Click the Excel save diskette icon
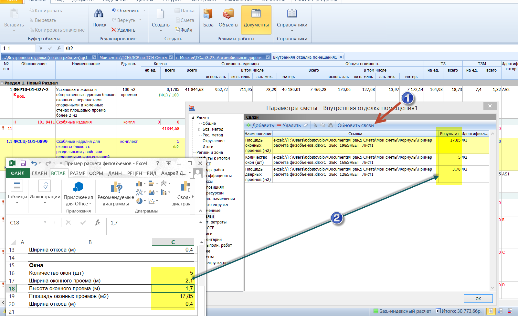The width and height of the screenshot is (518, 316). 23,163
